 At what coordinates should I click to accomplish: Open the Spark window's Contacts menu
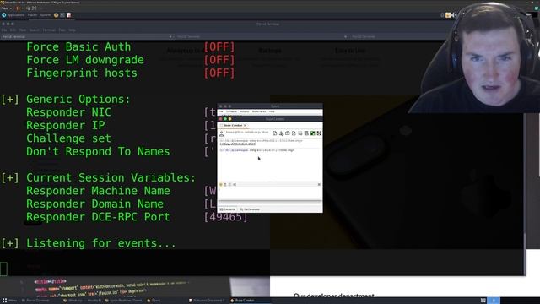(231, 111)
